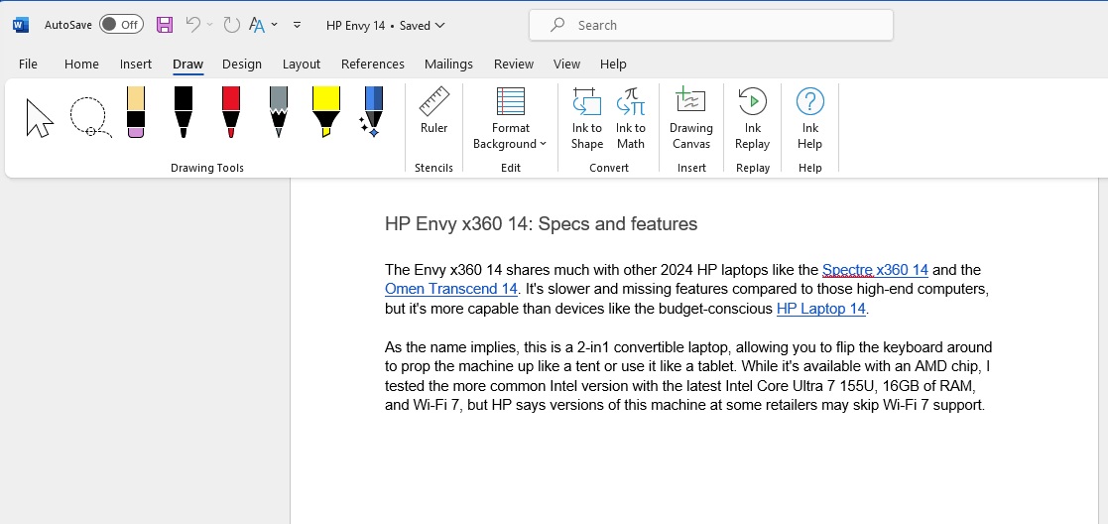Switch to the Home tab
The width and height of the screenshot is (1108, 524).
(81, 64)
